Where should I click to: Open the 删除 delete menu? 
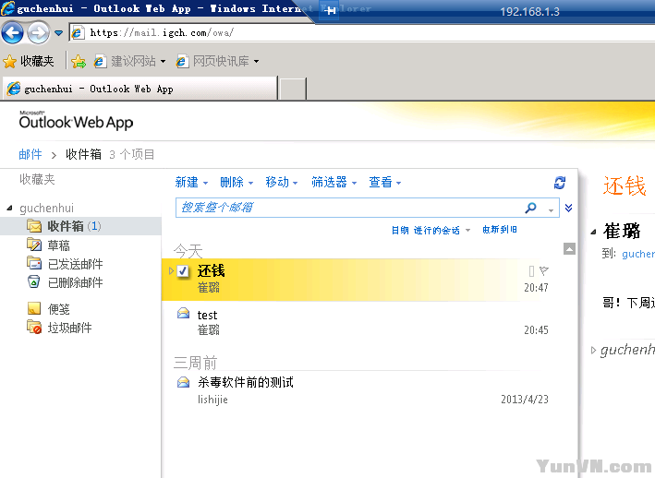pos(237,183)
